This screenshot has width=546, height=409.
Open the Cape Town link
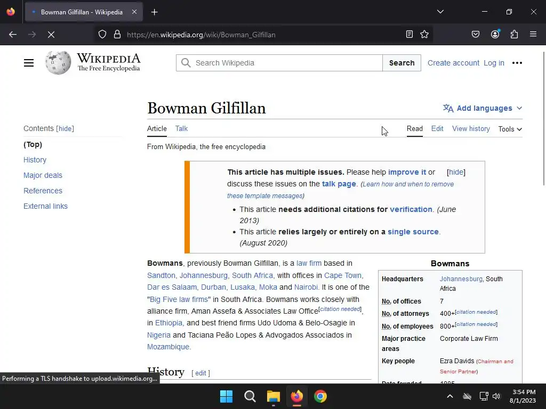coord(343,275)
